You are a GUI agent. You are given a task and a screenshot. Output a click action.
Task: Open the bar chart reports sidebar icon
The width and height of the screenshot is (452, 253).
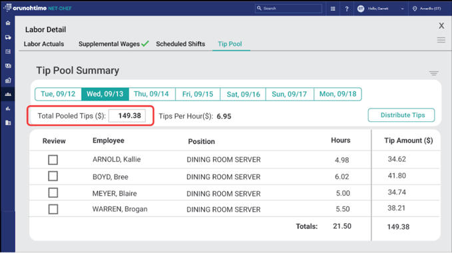8,109
